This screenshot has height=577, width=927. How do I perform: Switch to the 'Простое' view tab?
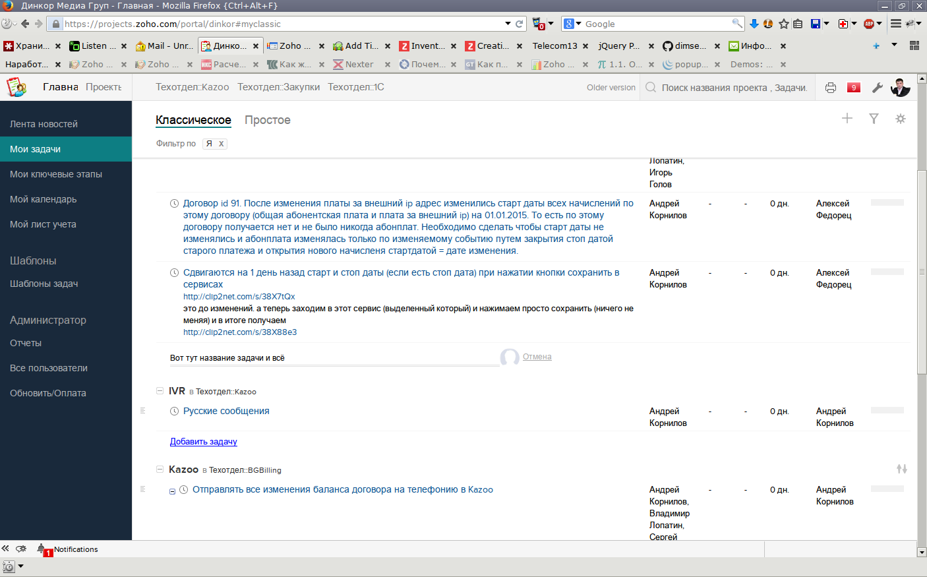point(268,120)
